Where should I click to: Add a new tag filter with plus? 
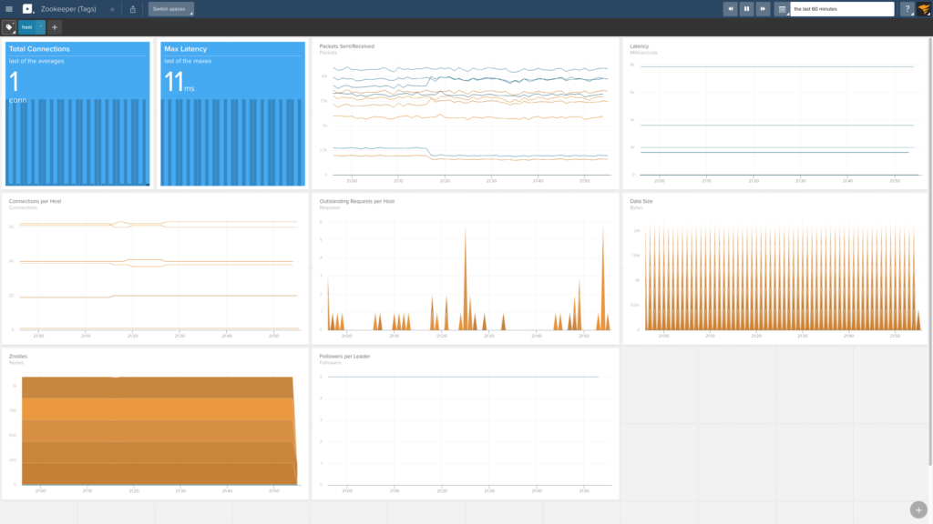pos(55,27)
